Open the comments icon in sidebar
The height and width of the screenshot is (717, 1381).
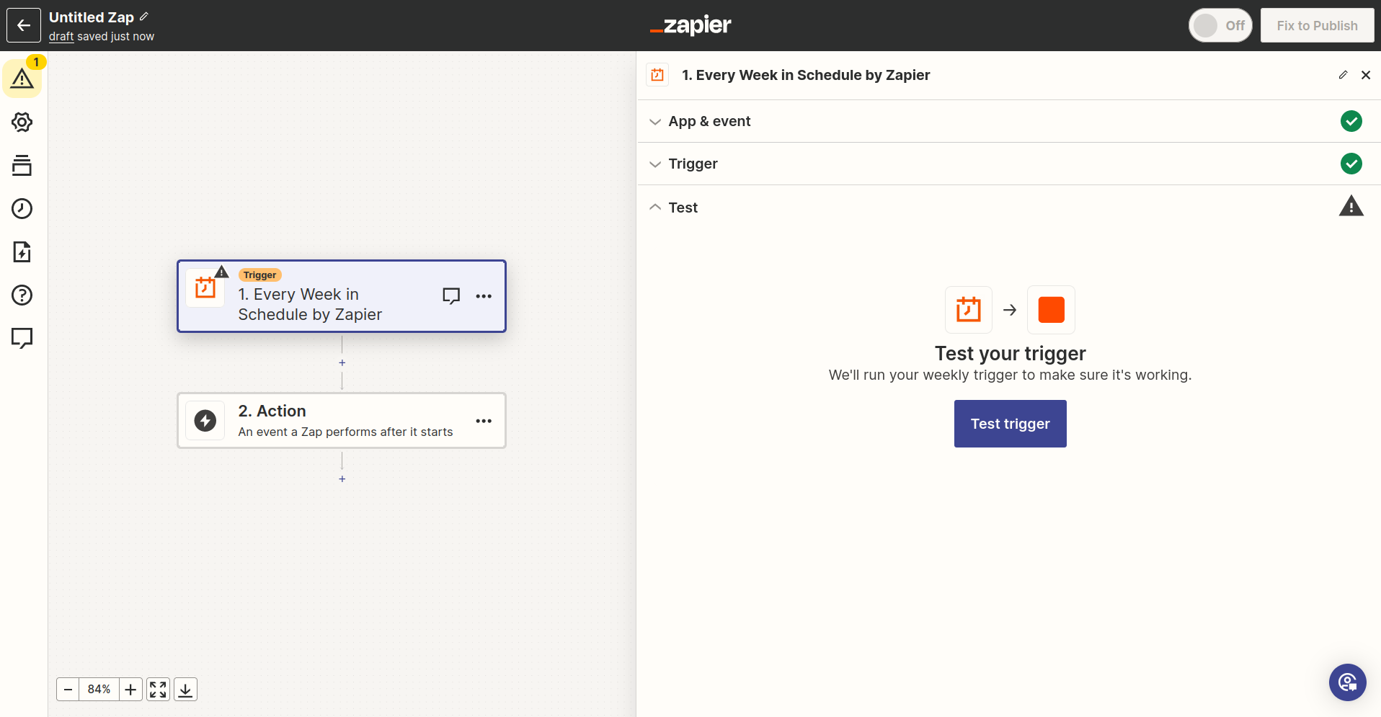tap(22, 338)
